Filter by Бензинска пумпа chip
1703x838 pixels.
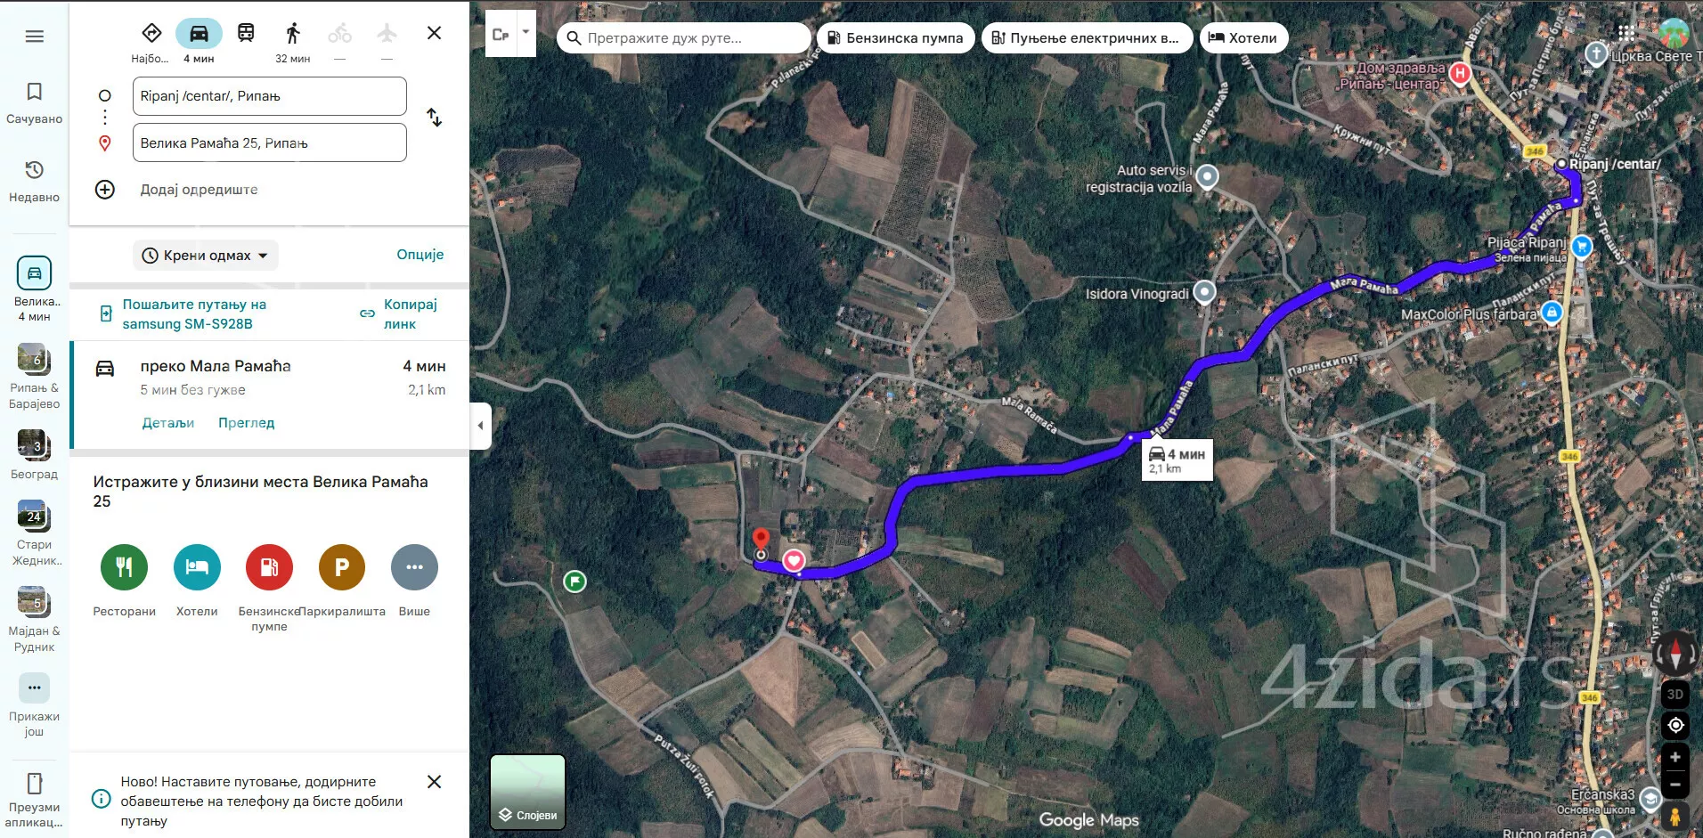895,38
